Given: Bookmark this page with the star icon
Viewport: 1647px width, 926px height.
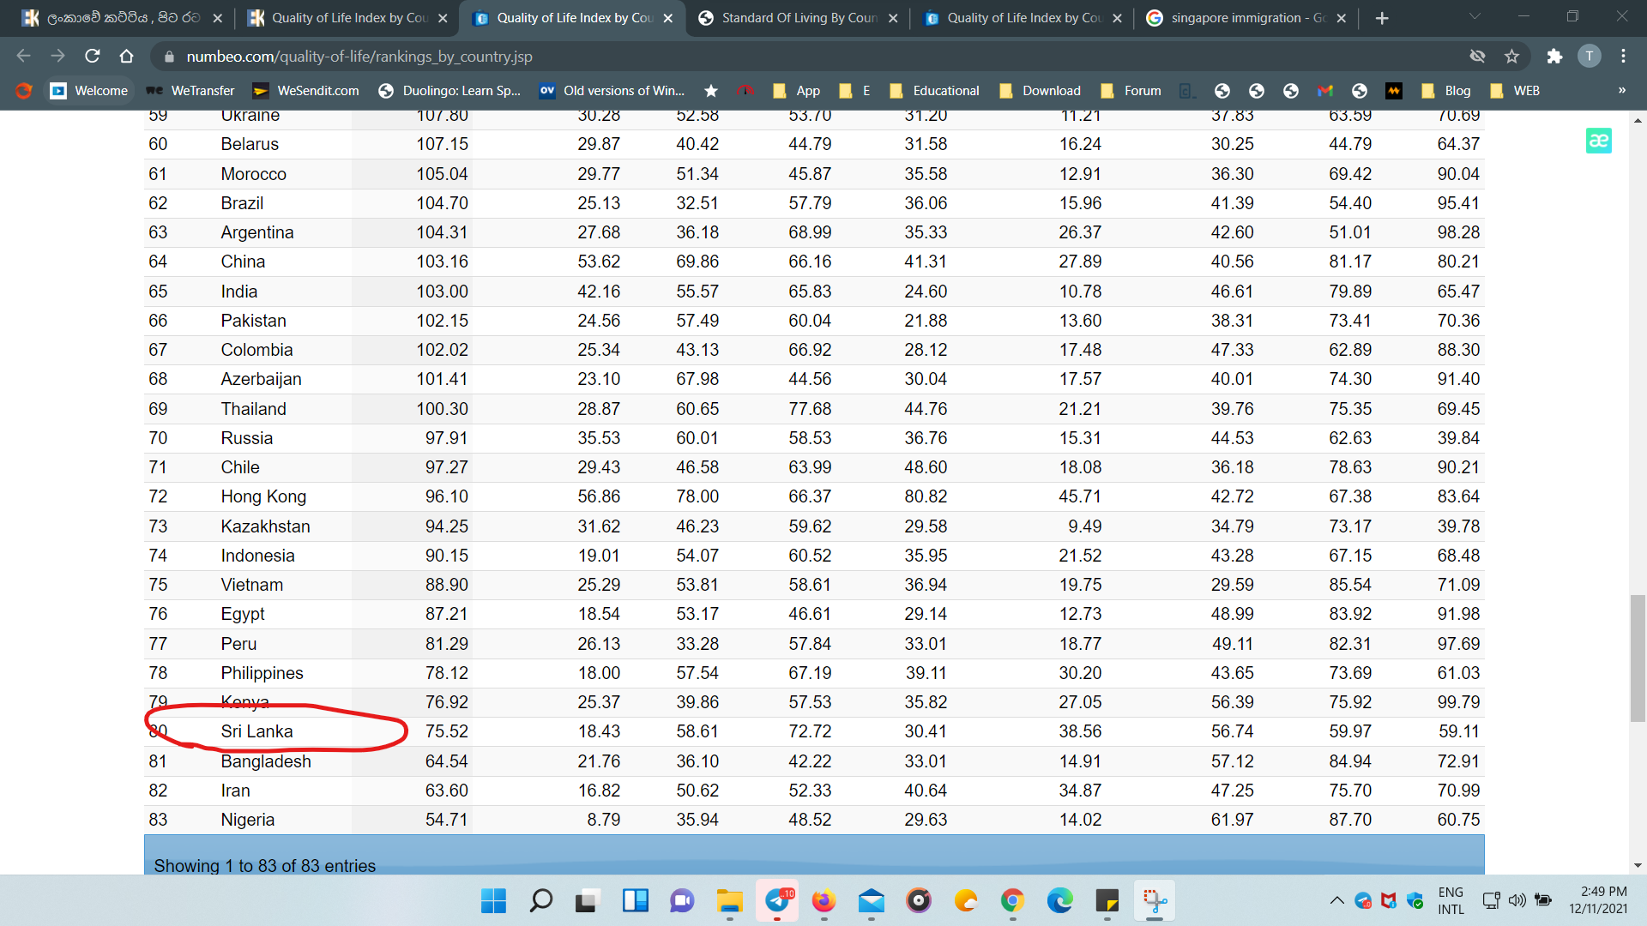Looking at the screenshot, I should tap(1511, 57).
